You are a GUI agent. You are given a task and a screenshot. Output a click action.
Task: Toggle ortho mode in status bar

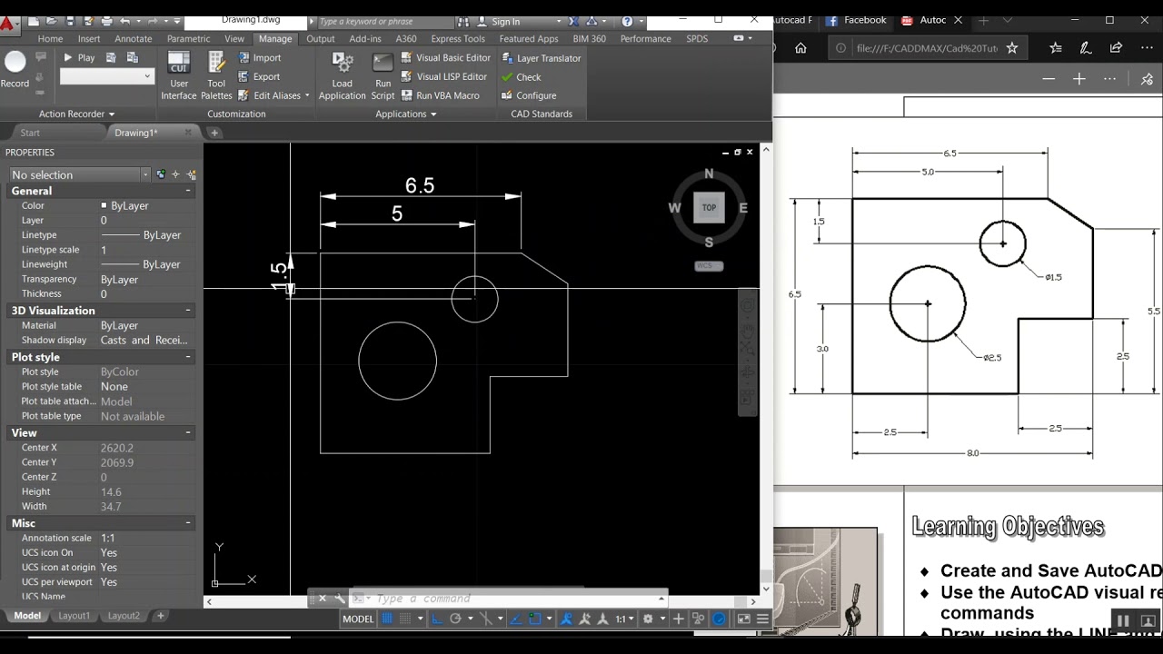click(437, 619)
